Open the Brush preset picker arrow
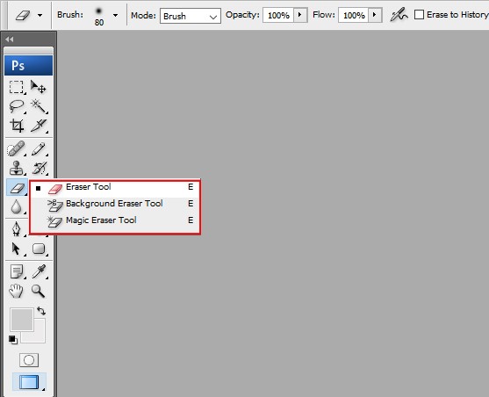 point(115,15)
